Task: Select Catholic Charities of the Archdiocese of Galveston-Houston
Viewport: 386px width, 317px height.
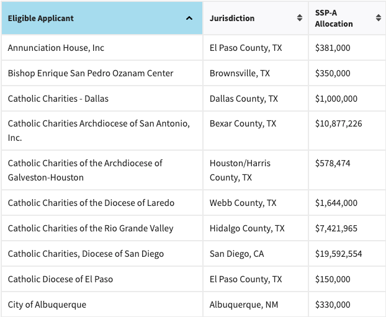Action: coord(102,170)
